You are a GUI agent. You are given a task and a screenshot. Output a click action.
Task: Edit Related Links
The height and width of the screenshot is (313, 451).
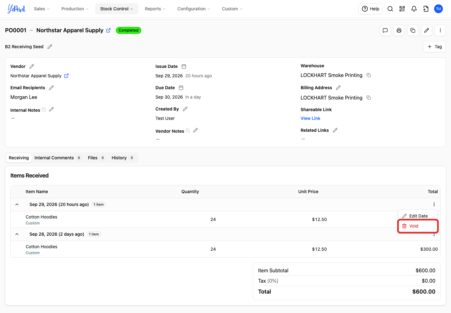tap(335, 130)
